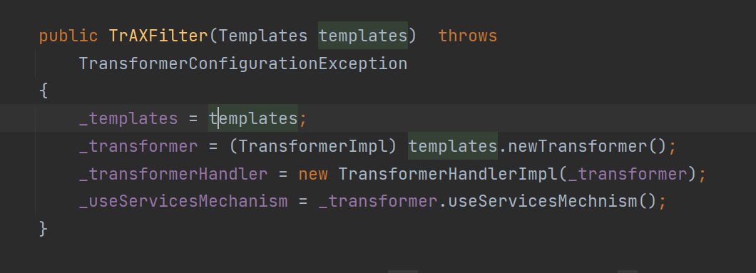
Task: Click the 'throws' keyword
Action: pyautogui.click(x=468, y=36)
